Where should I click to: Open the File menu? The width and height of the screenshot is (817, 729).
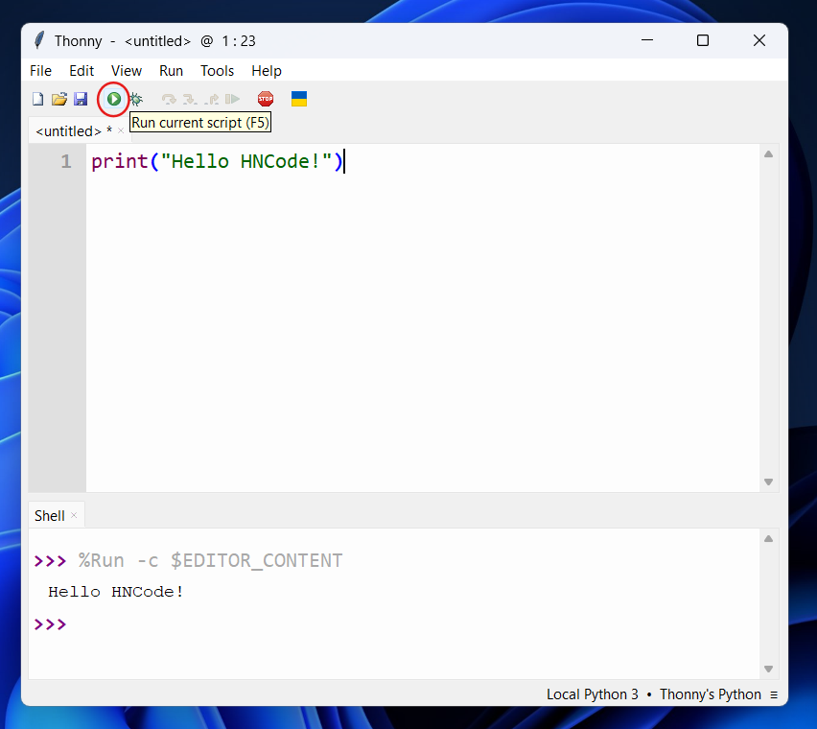click(x=40, y=71)
